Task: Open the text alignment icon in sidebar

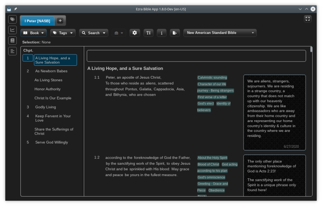Action: (13, 51)
